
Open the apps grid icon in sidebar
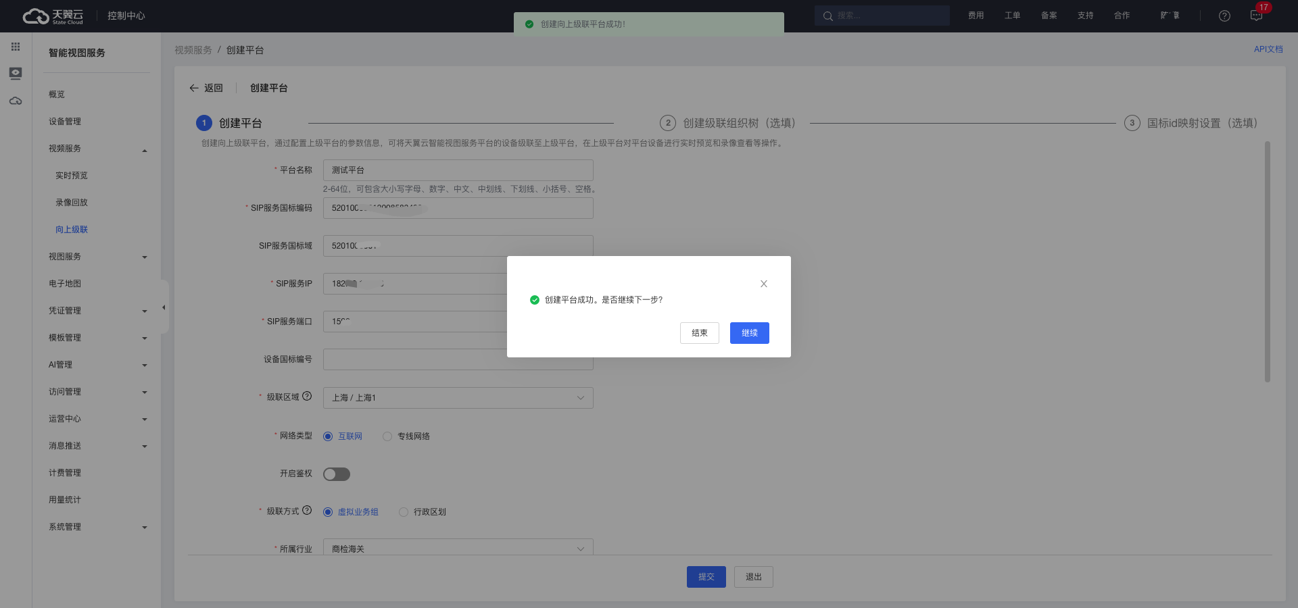(x=16, y=47)
